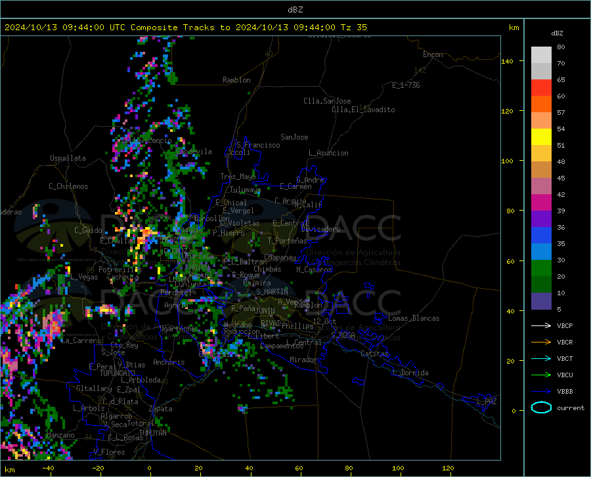Select the red 60-65 dBZ color swatch
591x477 pixels.
[x=541, y=88]
